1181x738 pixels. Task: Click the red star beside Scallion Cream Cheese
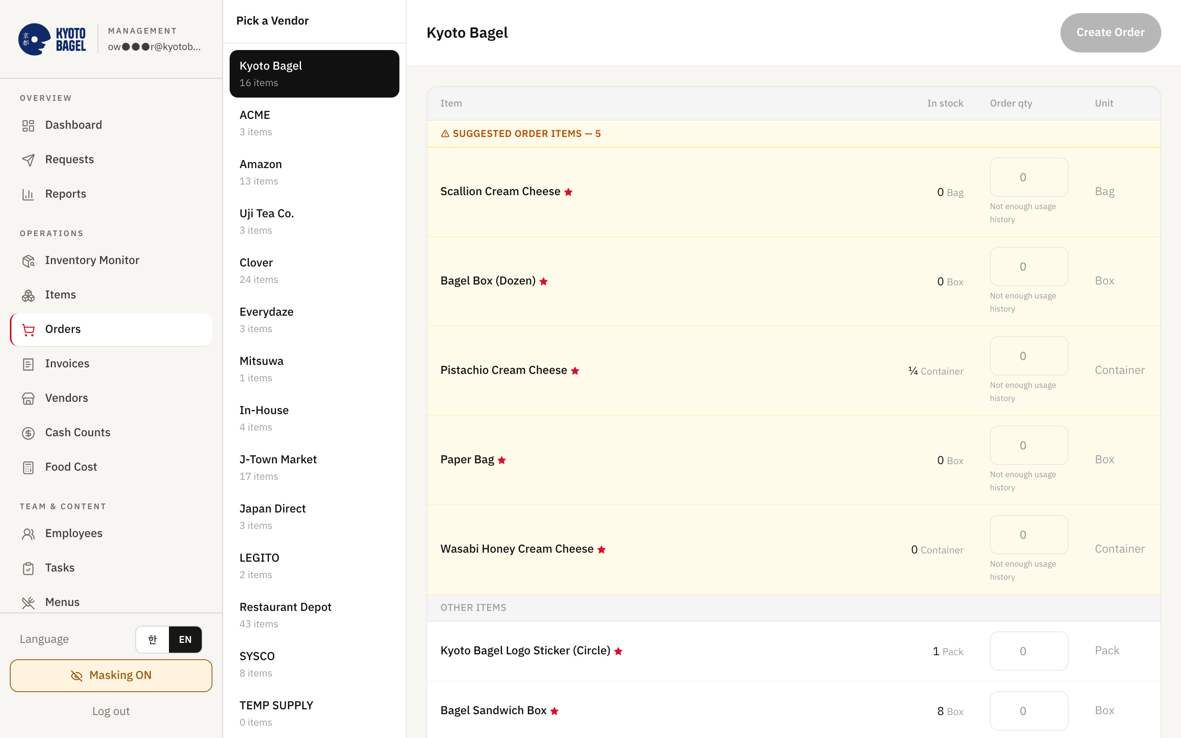[x=568, y=192]
